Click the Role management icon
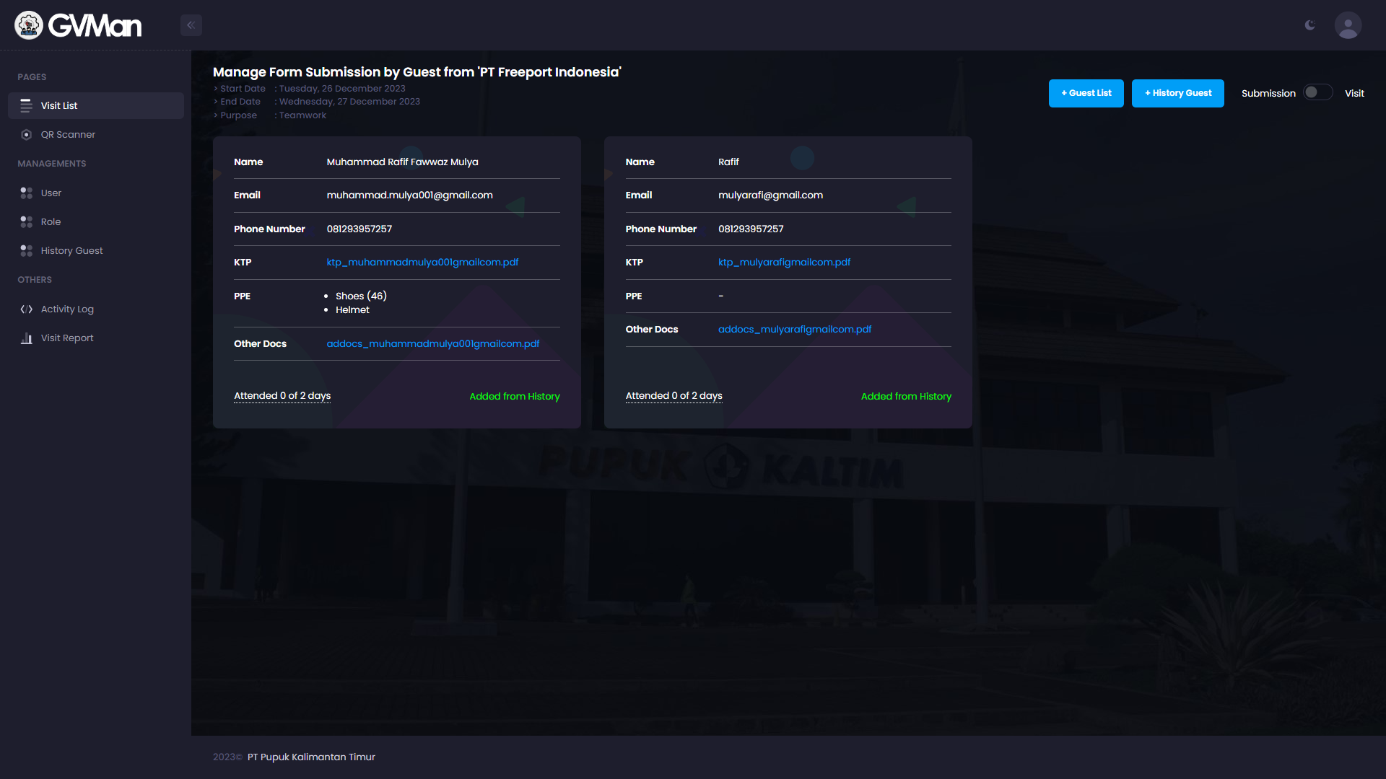1386x779 pixels. coord(27,221)
